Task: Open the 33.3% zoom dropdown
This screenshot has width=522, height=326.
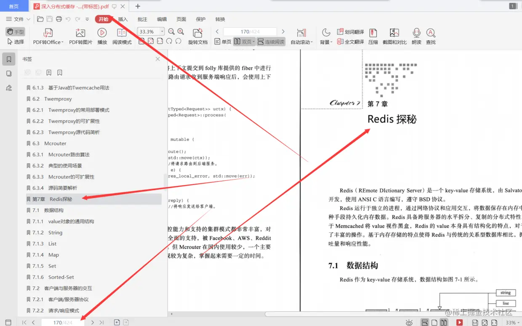Action: click(151, 32)
